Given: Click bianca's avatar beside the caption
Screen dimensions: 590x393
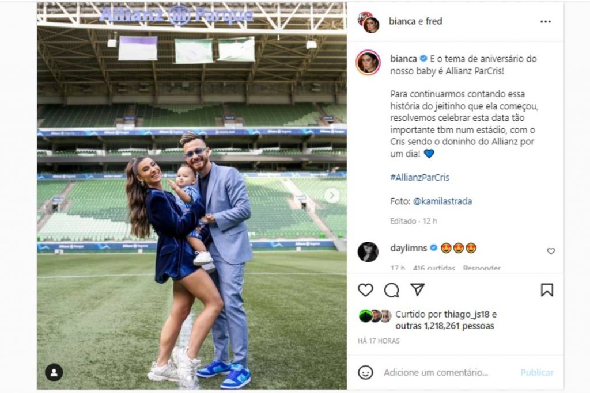Looking at the screenshot, I should tap(368, 62).
